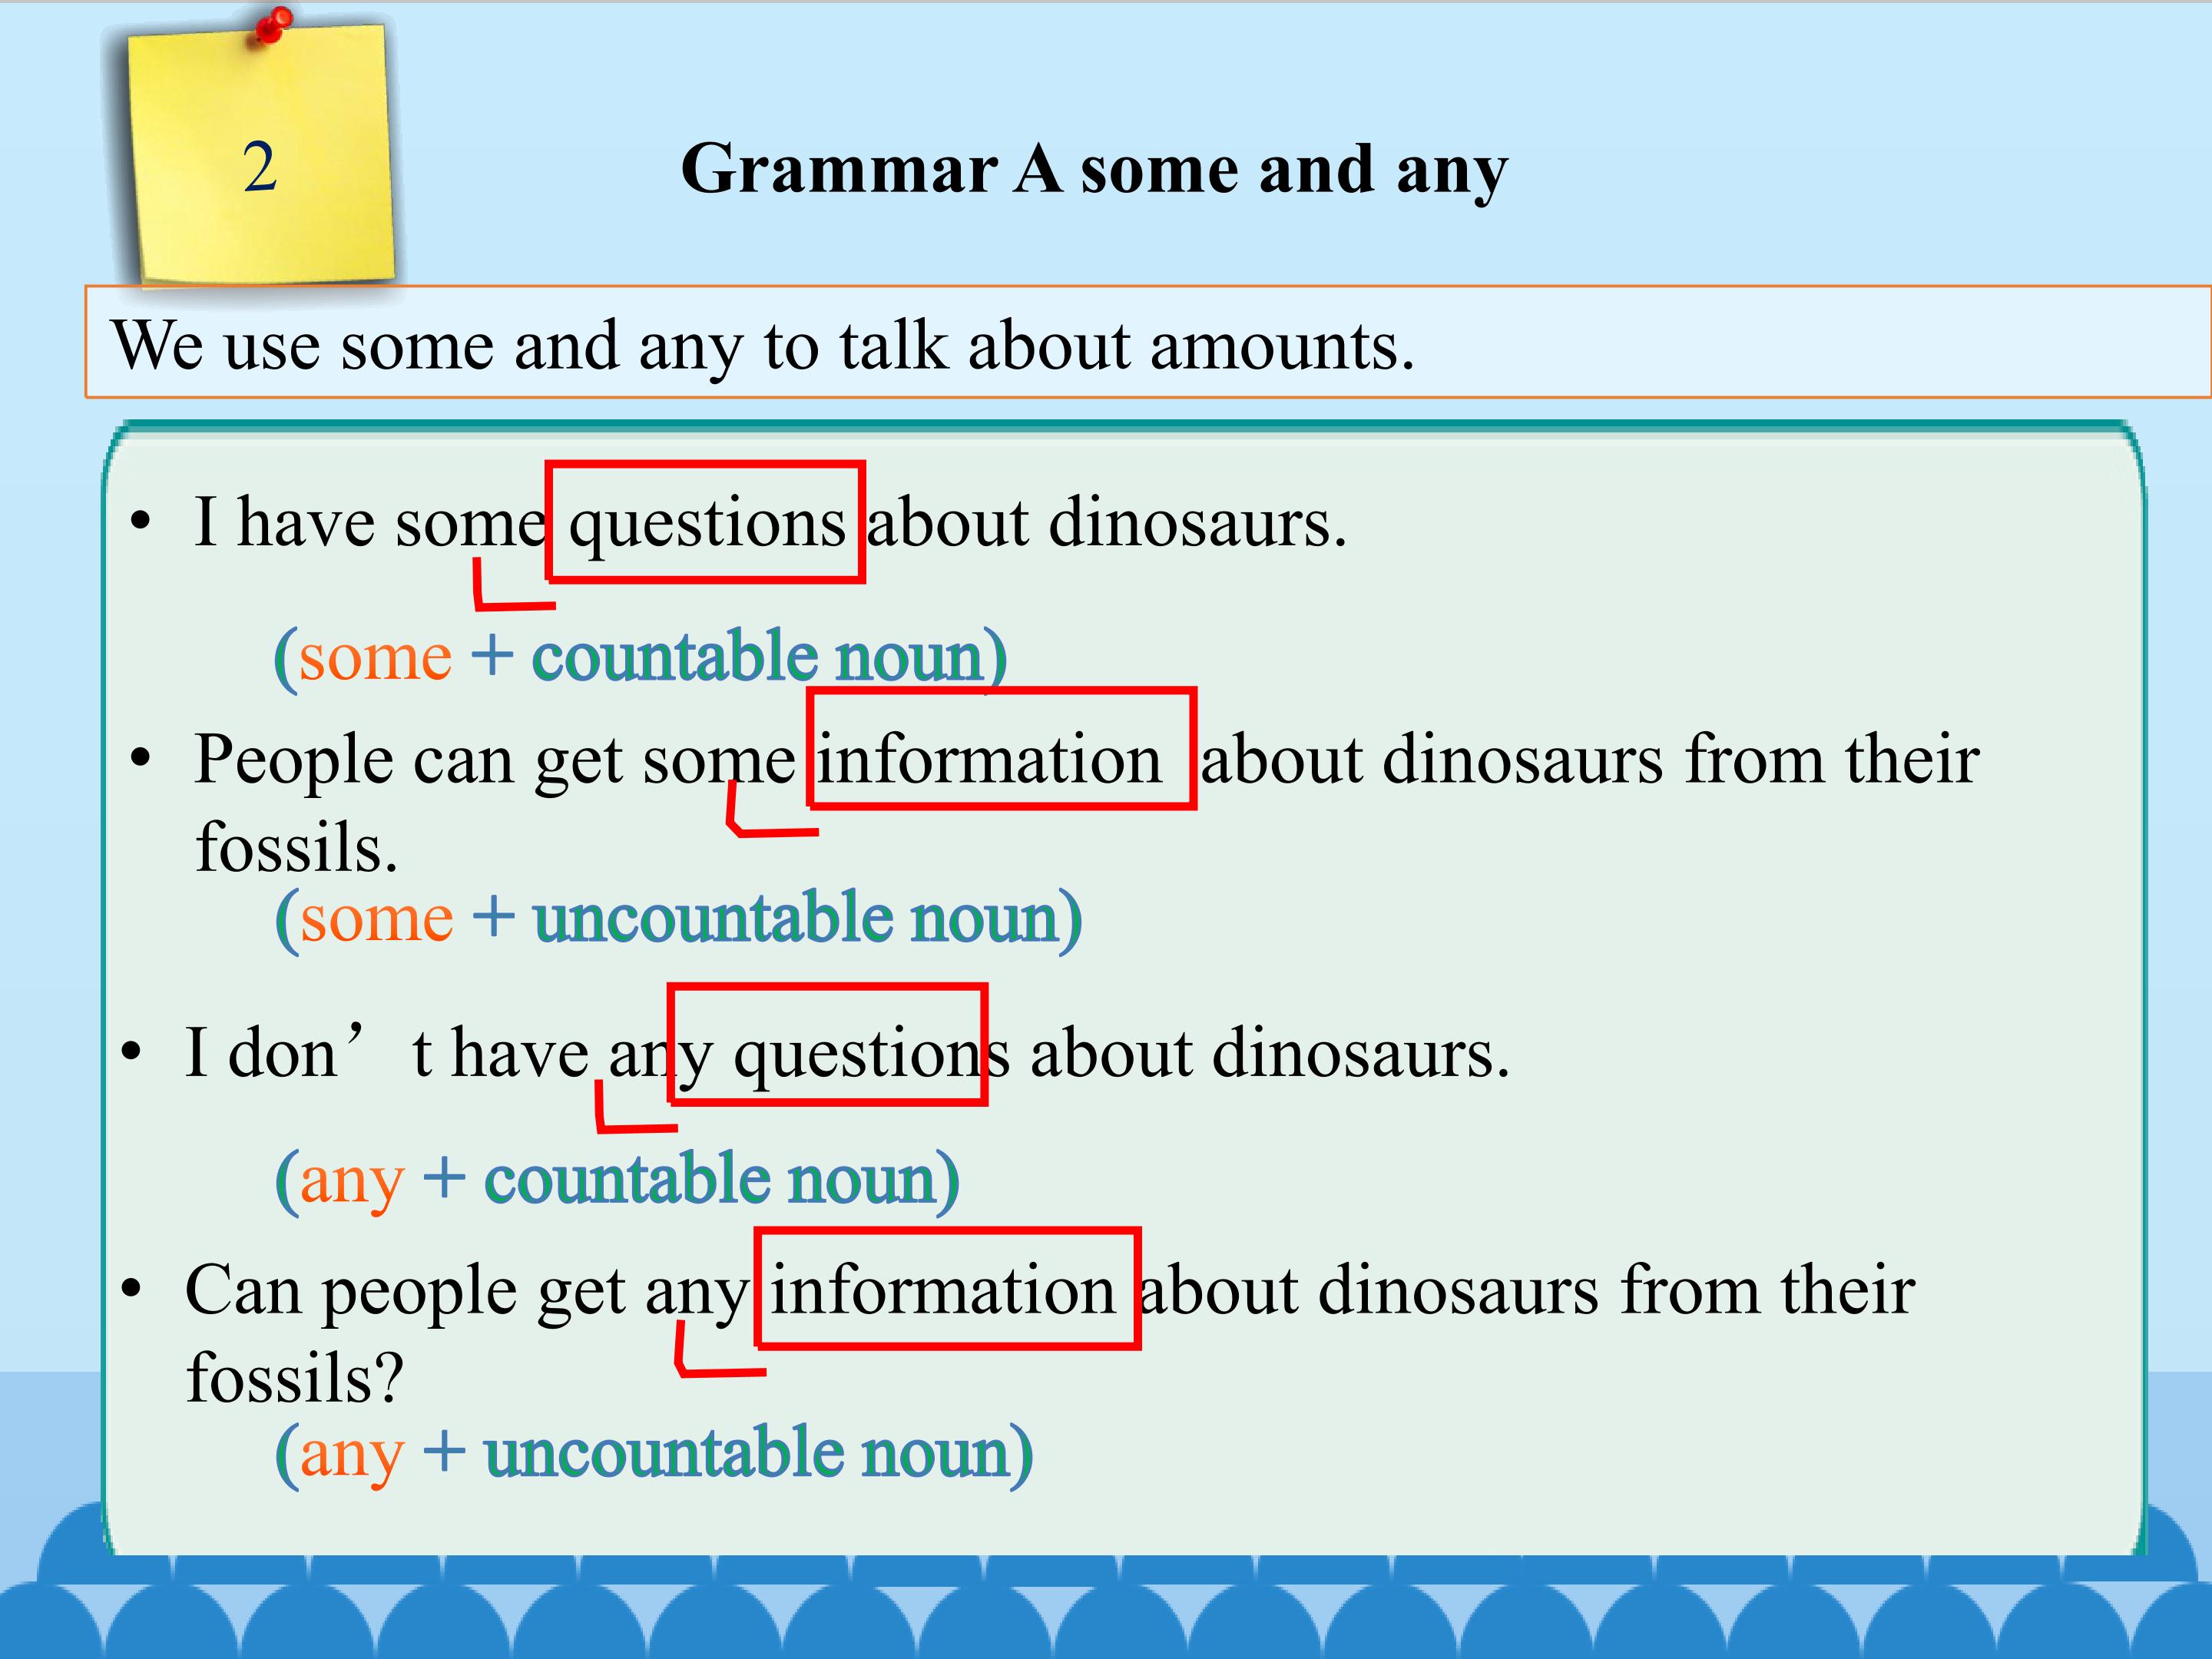
Task: Select the line "I have some questions about dinosaurs."
Action: pos(771,523)
